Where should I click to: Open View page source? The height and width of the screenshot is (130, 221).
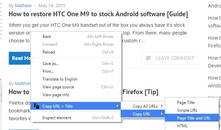(76, 87)
